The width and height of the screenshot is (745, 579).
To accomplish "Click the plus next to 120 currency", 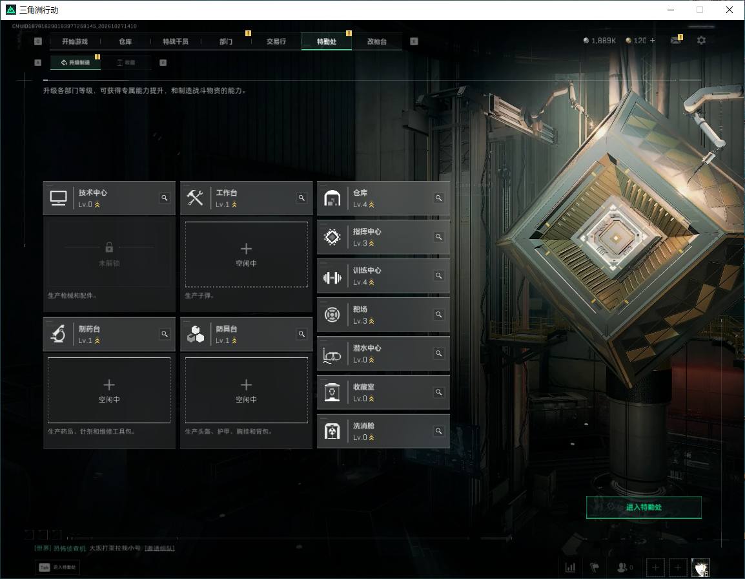I will [652, 41].
